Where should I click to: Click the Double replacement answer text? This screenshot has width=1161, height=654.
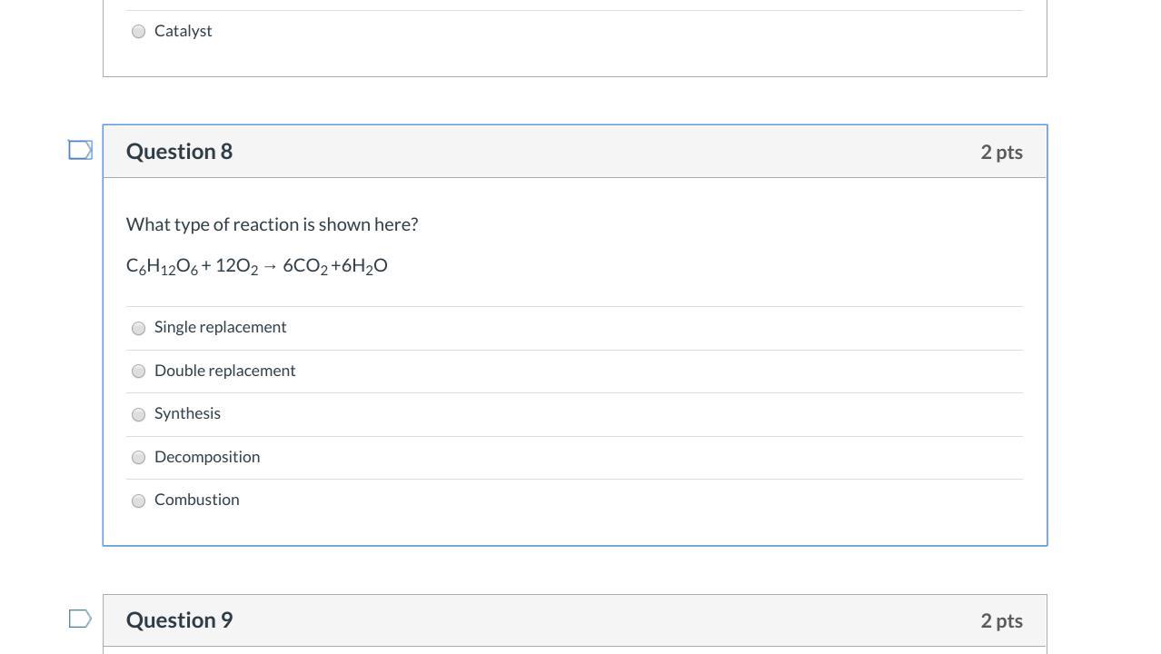coord(224,371)
